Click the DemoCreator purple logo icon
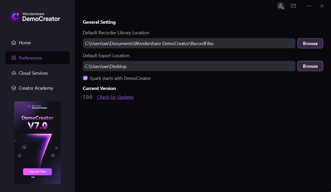This screenshot has height=192, width=331. click(16, 17)
